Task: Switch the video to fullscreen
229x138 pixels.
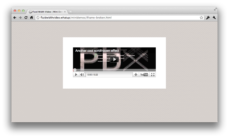Action: pyautogui.click(x=153, y=75)
